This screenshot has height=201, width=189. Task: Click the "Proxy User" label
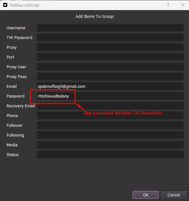point(16,67)
